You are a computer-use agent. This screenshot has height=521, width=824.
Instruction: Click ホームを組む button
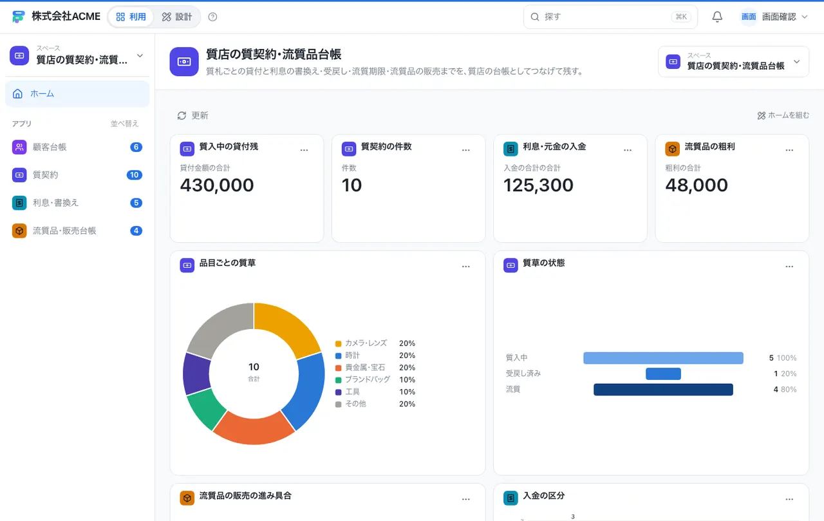pyautogui.click(x=783, y=115)
